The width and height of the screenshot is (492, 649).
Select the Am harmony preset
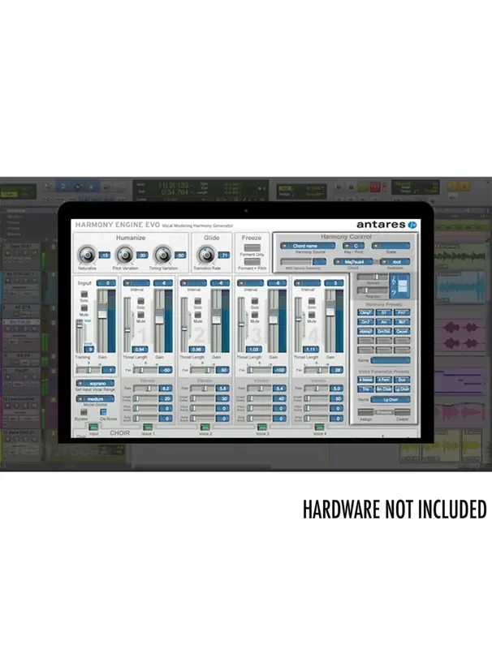383,322
